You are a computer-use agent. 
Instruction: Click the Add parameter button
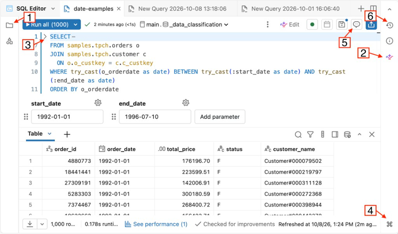click(220, 117)
